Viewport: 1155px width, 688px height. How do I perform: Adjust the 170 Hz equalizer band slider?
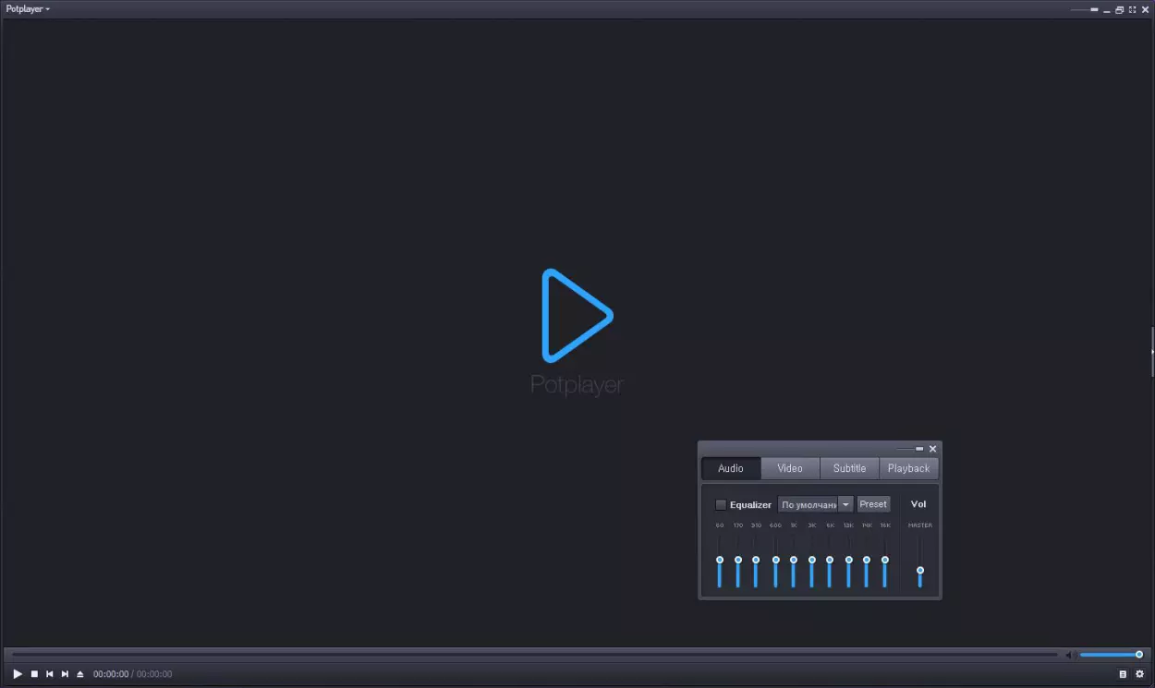738,560
